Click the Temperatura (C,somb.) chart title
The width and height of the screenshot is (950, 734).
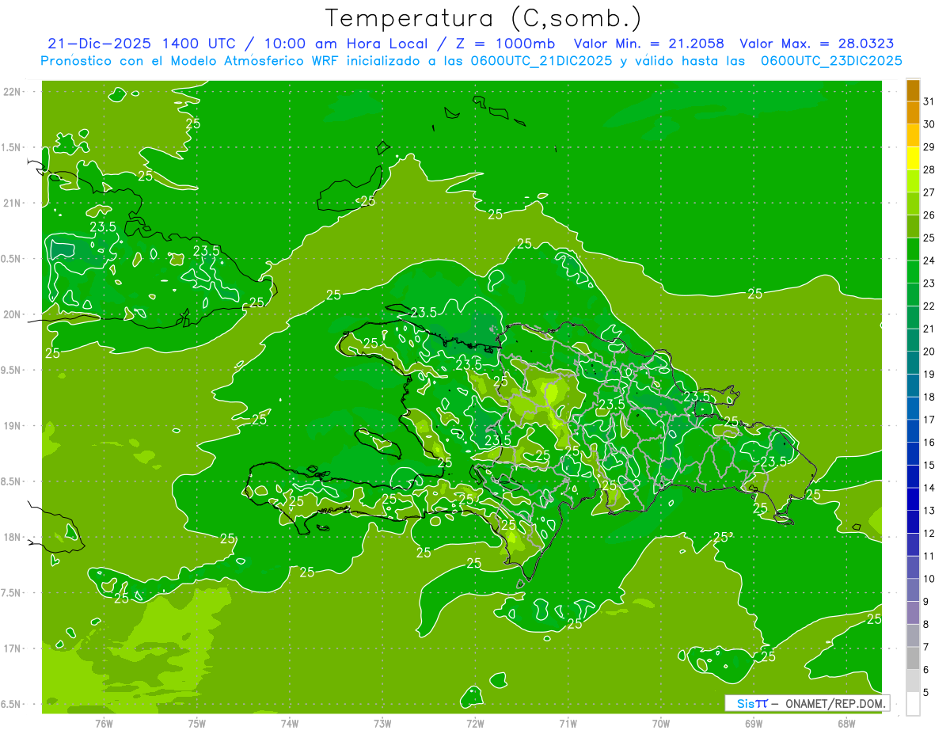pyautogui.click(x=484, y=17)
